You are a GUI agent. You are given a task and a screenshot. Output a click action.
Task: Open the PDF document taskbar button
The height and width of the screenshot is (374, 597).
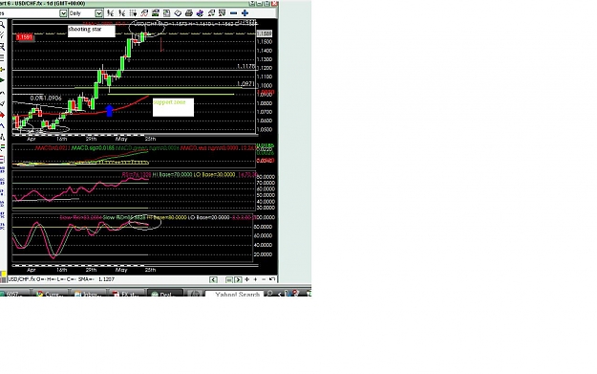tap(126, 294)
